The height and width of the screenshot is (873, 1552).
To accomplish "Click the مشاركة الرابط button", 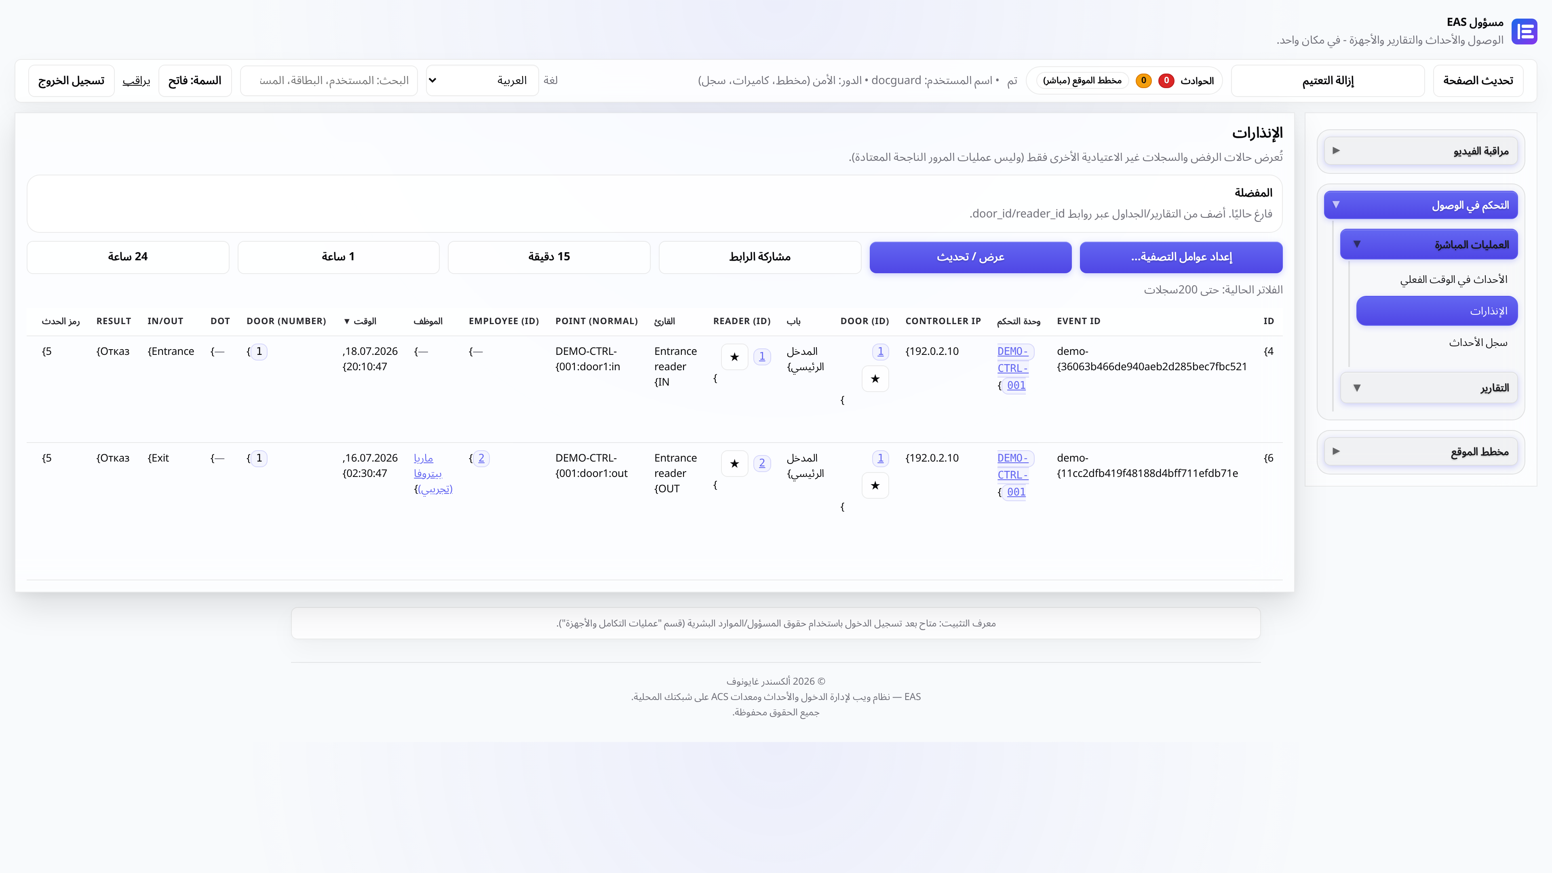I will click(x=760, y=257).
